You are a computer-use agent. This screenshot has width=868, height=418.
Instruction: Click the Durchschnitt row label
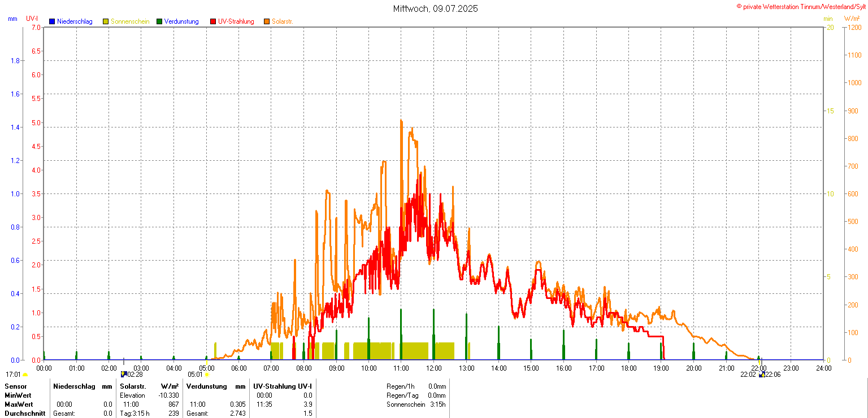[25, 413]
